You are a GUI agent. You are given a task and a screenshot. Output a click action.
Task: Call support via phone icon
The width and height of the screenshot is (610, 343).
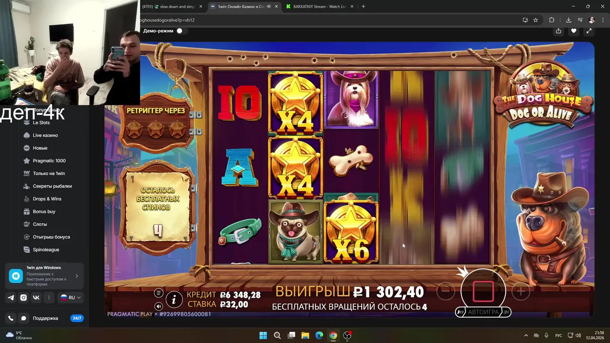pyautogui.click(x=10, y=318)
